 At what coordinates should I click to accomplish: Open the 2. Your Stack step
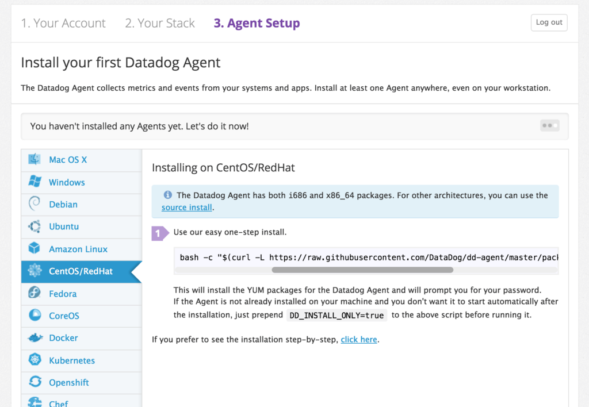tap(160, 24)
